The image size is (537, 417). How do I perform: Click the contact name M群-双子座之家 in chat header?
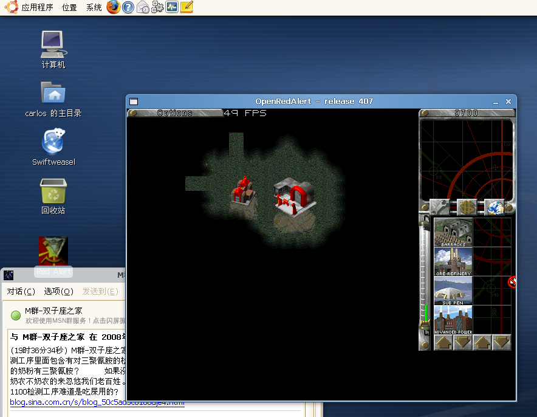(53, 311)
